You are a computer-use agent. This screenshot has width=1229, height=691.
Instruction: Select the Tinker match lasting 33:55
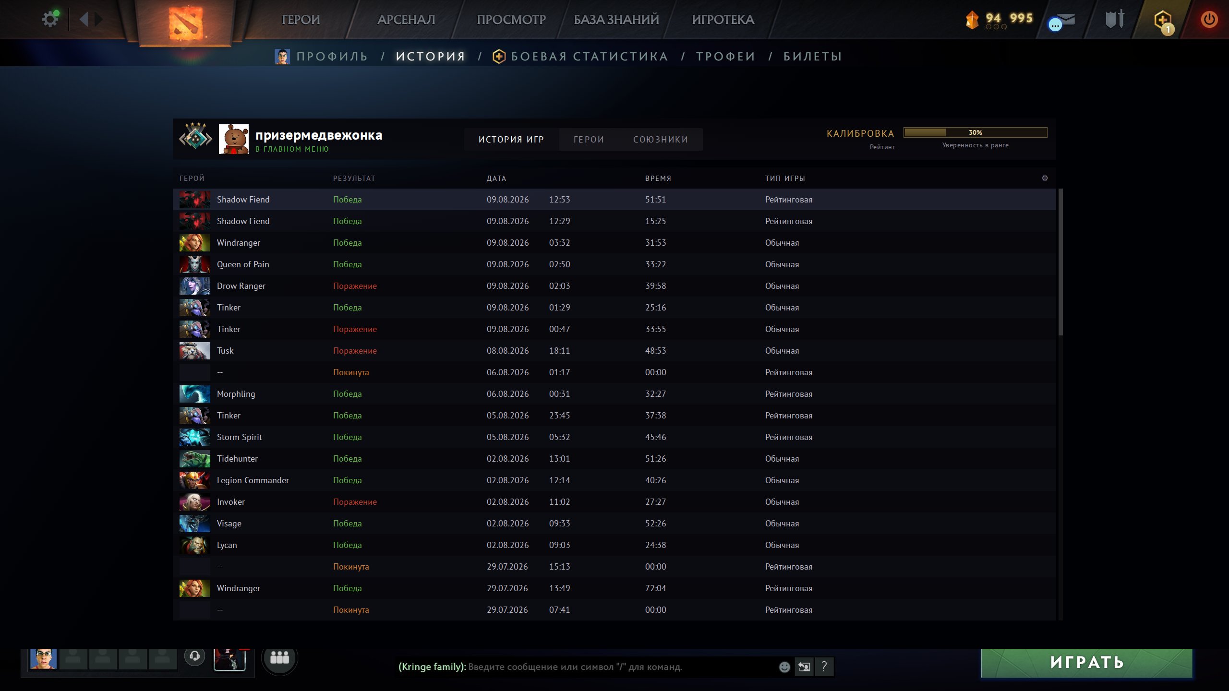pyautogui.click(x=614, y=329)
